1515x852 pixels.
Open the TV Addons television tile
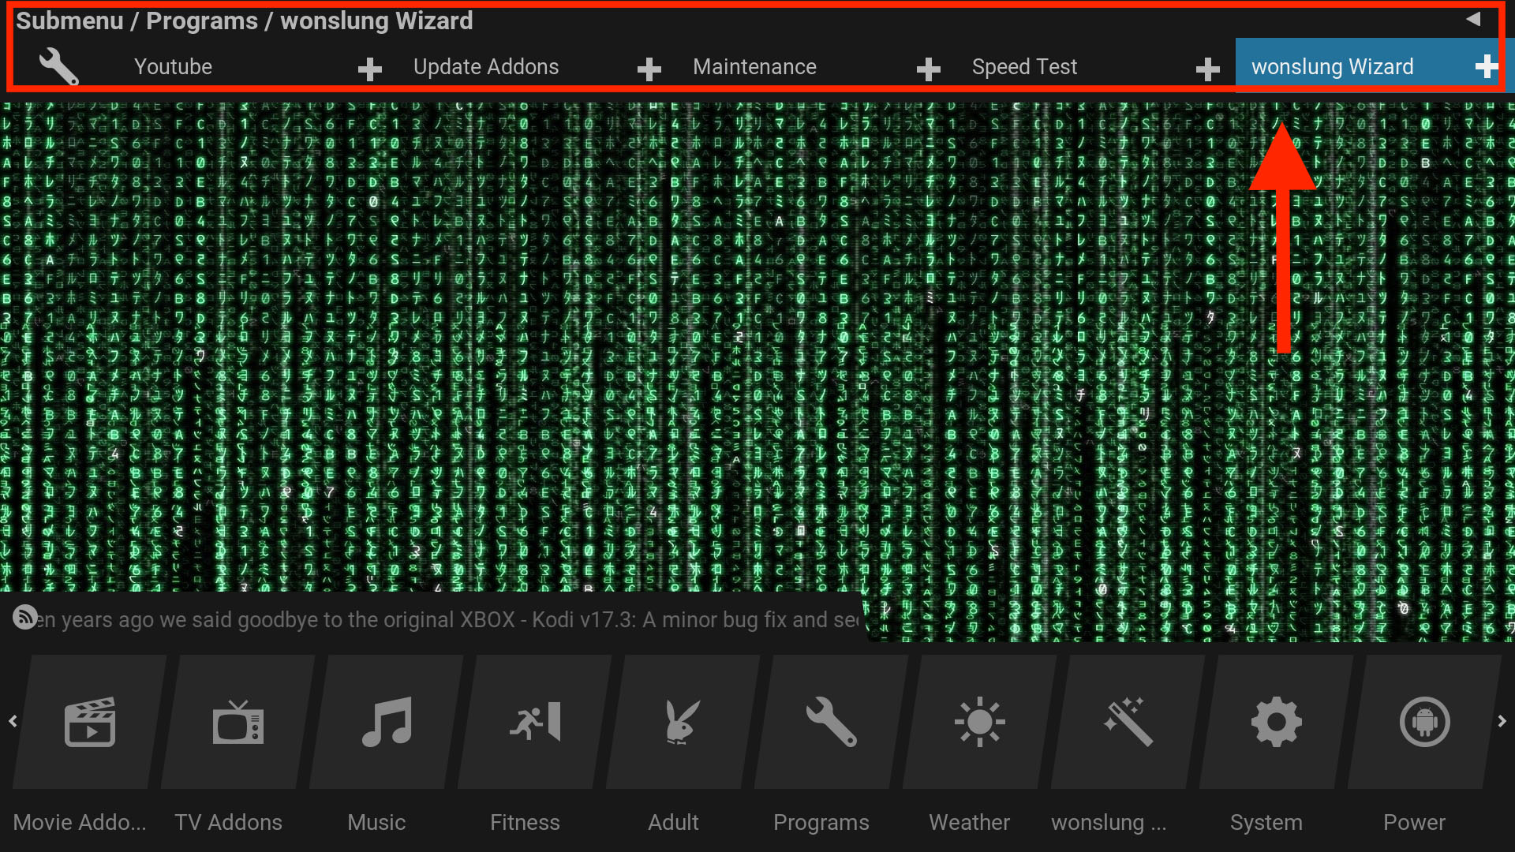238,722
